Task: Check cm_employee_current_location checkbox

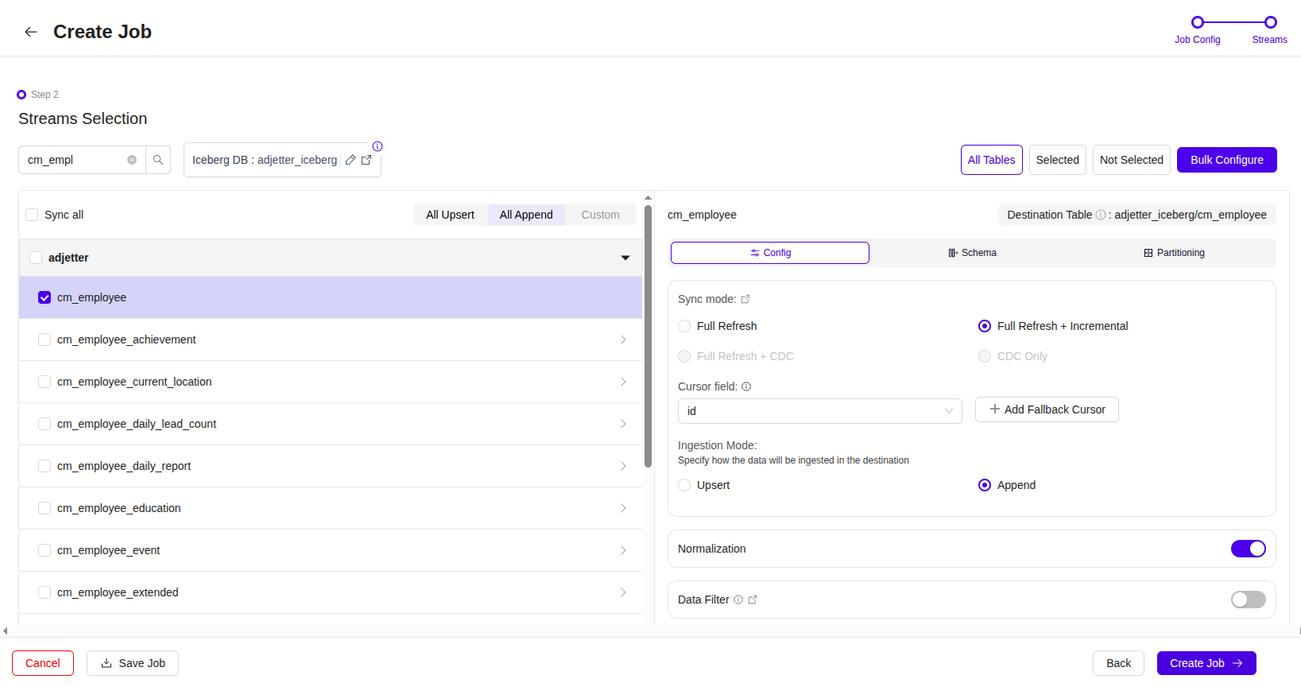Action: (45, 382)
